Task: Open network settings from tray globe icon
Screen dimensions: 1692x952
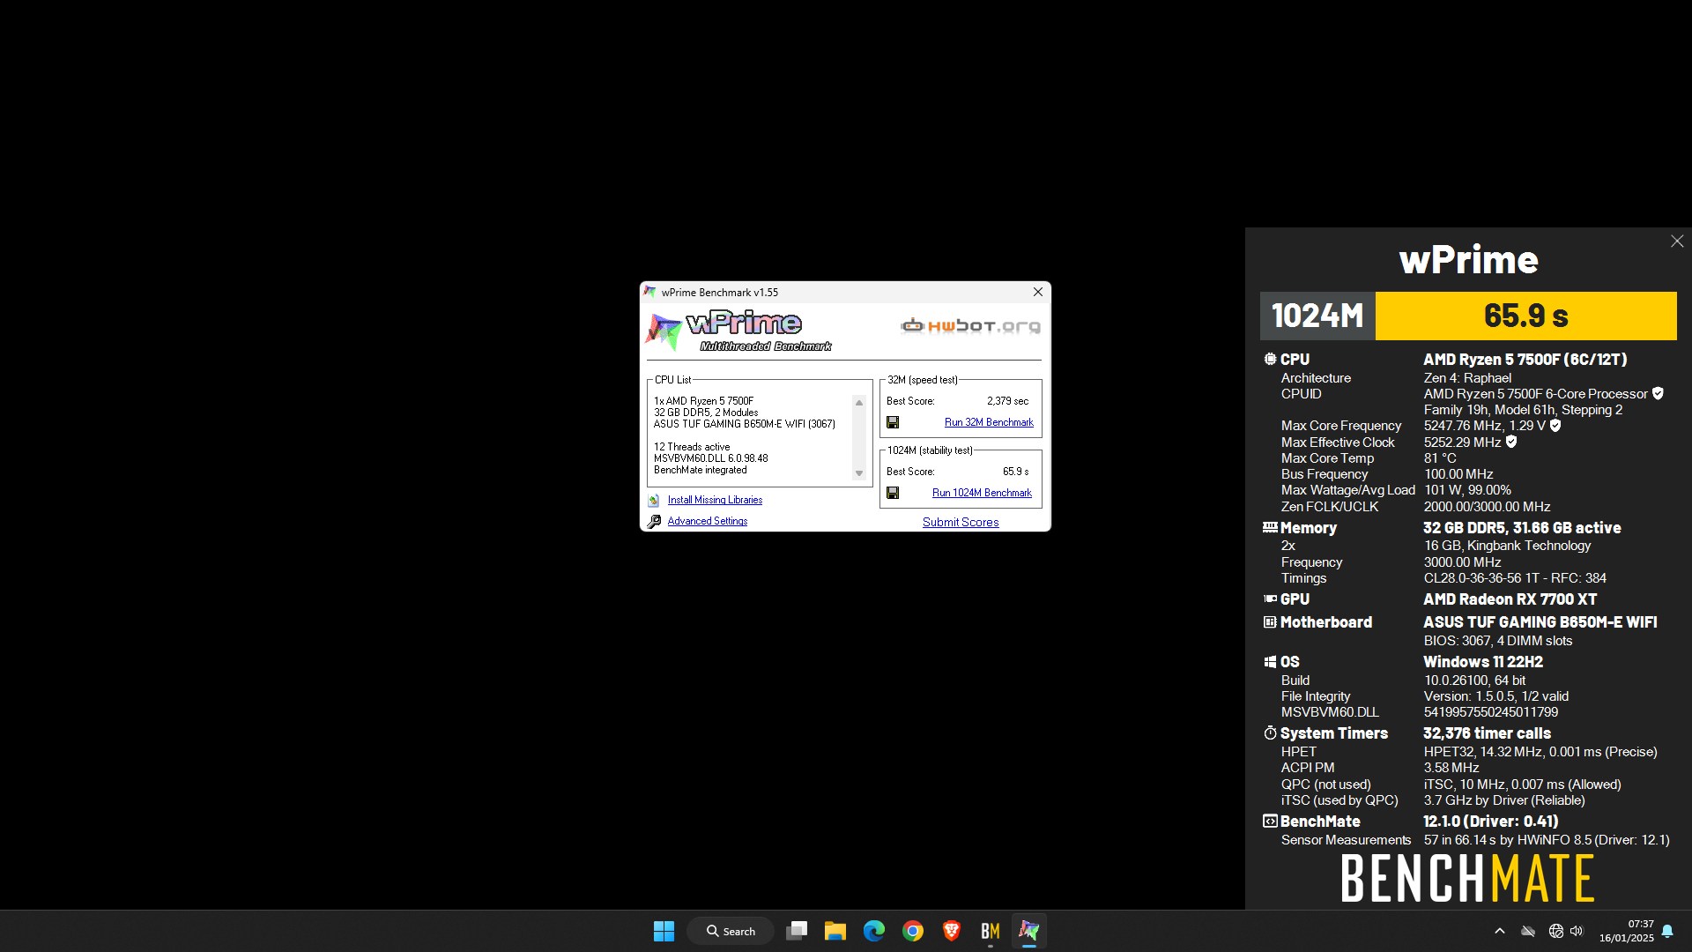Action: pos(1556,932)
